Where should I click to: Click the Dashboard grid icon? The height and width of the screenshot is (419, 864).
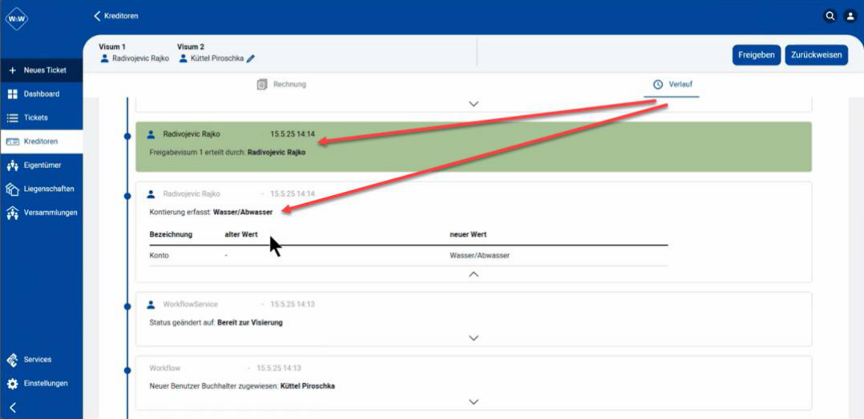pyautogui.click(x=12, y=94)
